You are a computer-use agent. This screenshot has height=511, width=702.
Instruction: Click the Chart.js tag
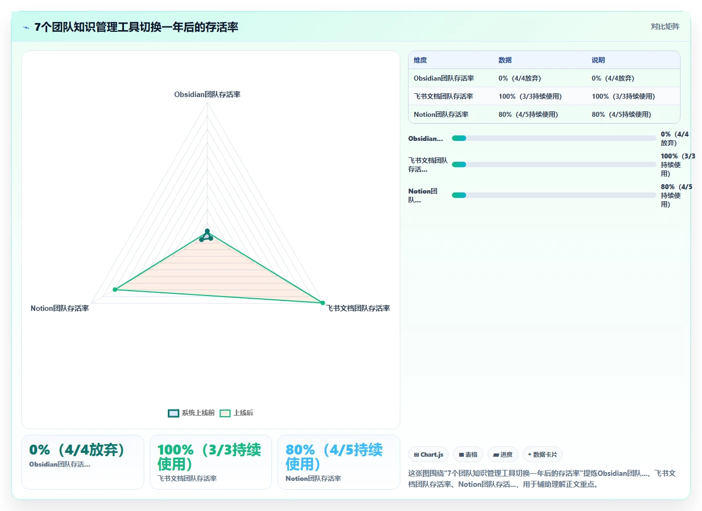tap(428, 455)
